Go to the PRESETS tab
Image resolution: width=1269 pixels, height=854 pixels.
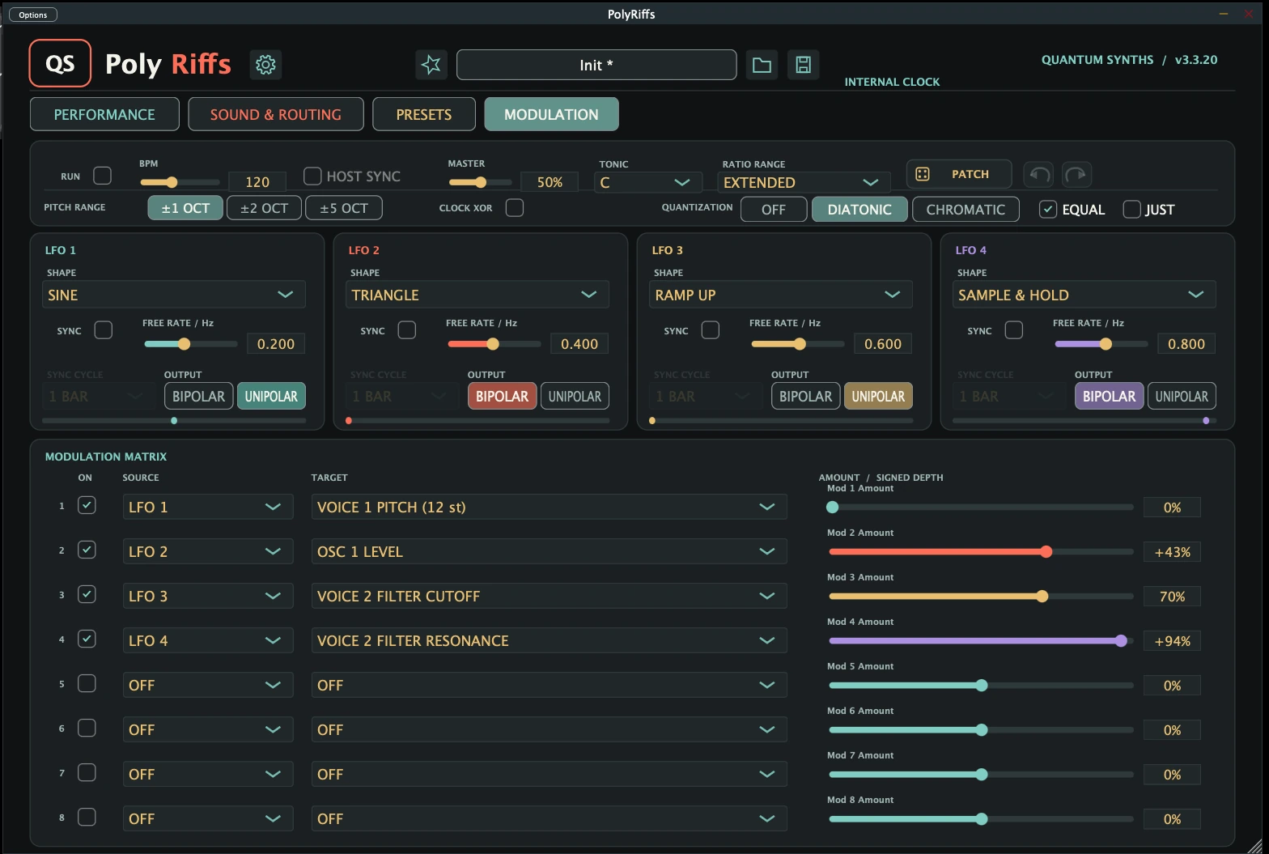tap(424, 114)
